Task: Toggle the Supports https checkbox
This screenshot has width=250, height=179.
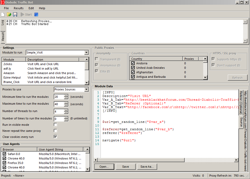Action: 213,59
